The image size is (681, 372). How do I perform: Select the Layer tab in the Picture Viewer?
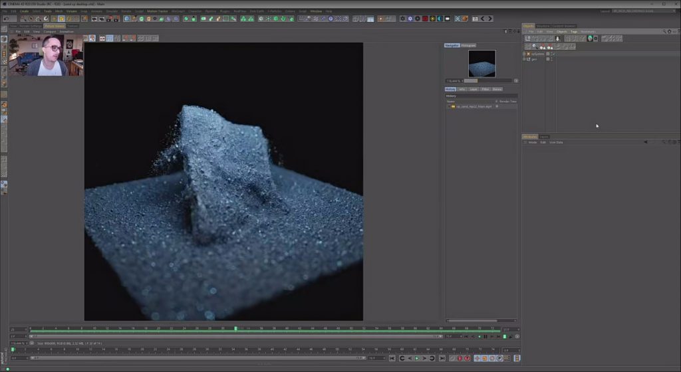pyautogui.click(x=474, y=89)
